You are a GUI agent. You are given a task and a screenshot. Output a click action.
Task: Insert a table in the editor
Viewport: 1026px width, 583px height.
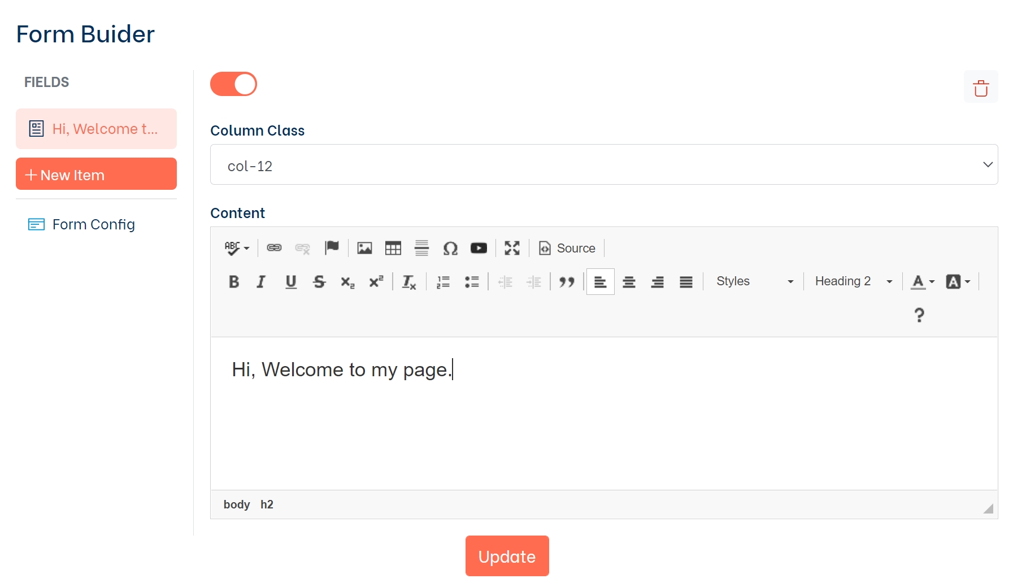tap(393, 248)
